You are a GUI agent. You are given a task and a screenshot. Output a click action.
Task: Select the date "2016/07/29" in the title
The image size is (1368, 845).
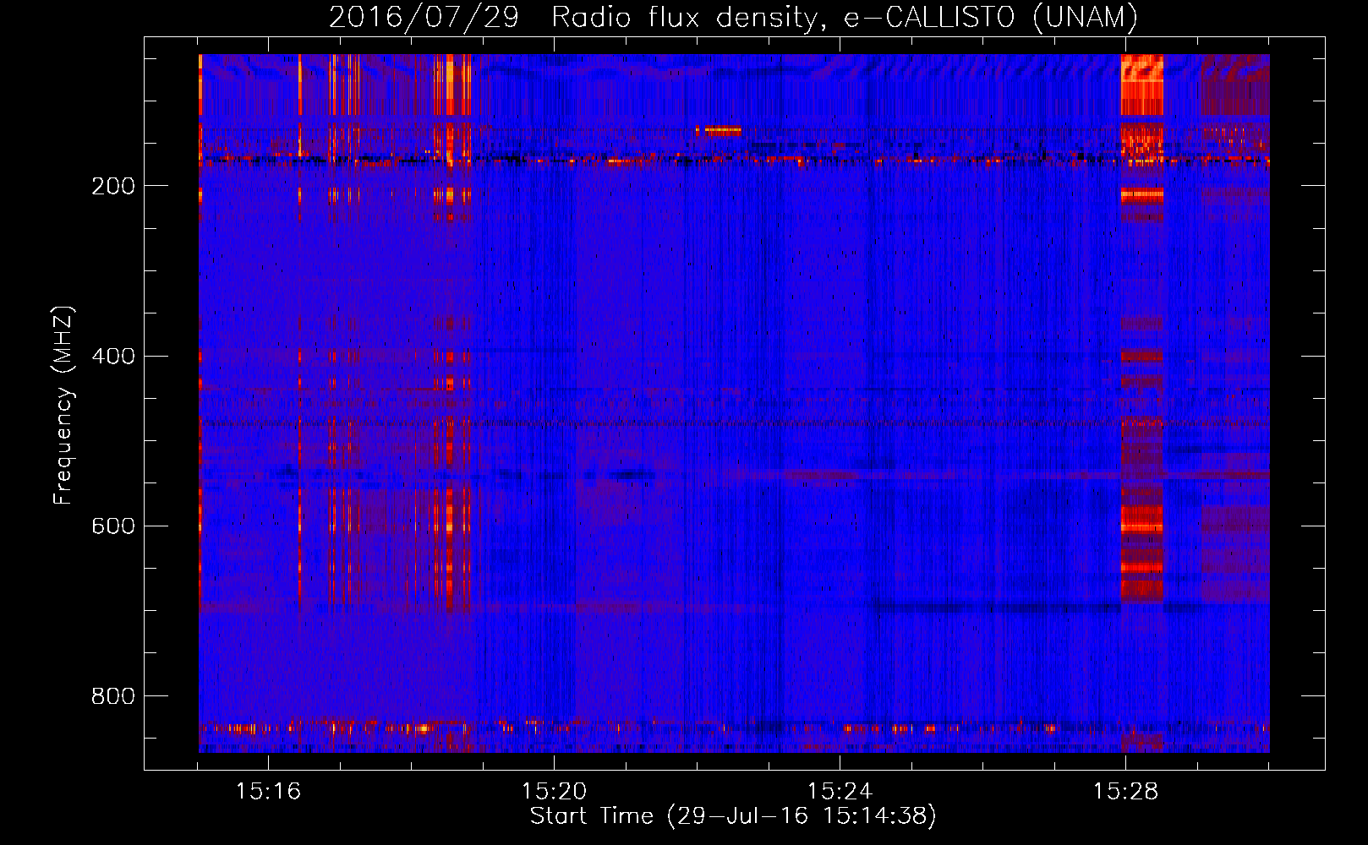pyautogui.click(x=424, y=16)
